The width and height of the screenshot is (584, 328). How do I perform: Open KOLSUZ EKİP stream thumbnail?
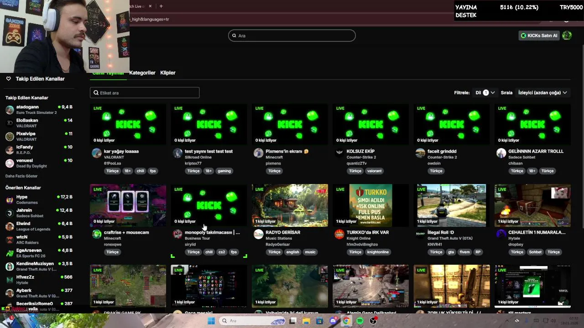370,124
